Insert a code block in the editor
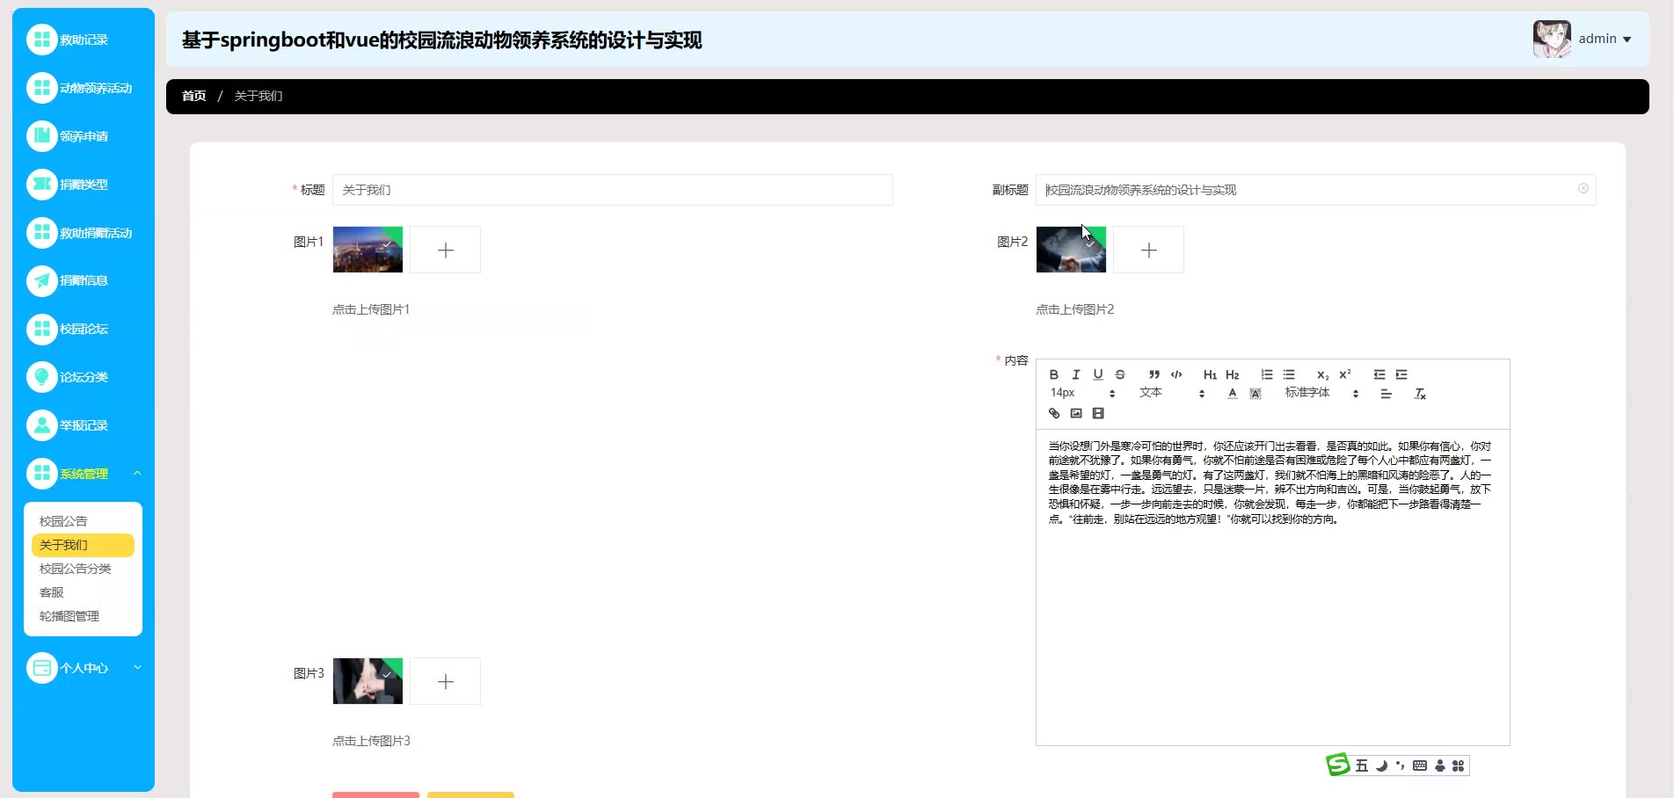 [1176, 374]
